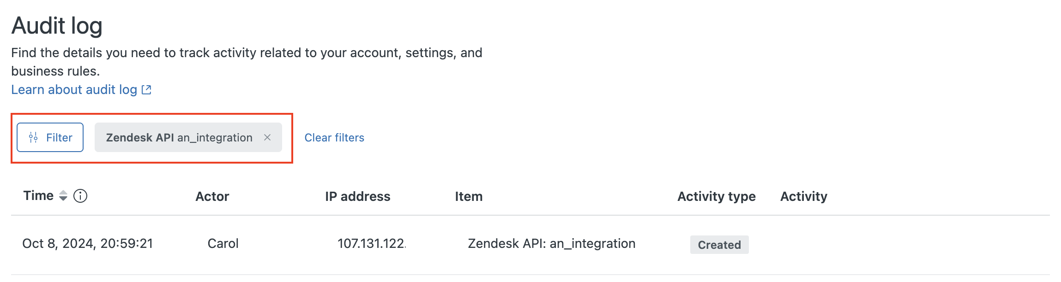1061x282 pixels.
Task: Click the Carol actor entry
Action: 223,243
